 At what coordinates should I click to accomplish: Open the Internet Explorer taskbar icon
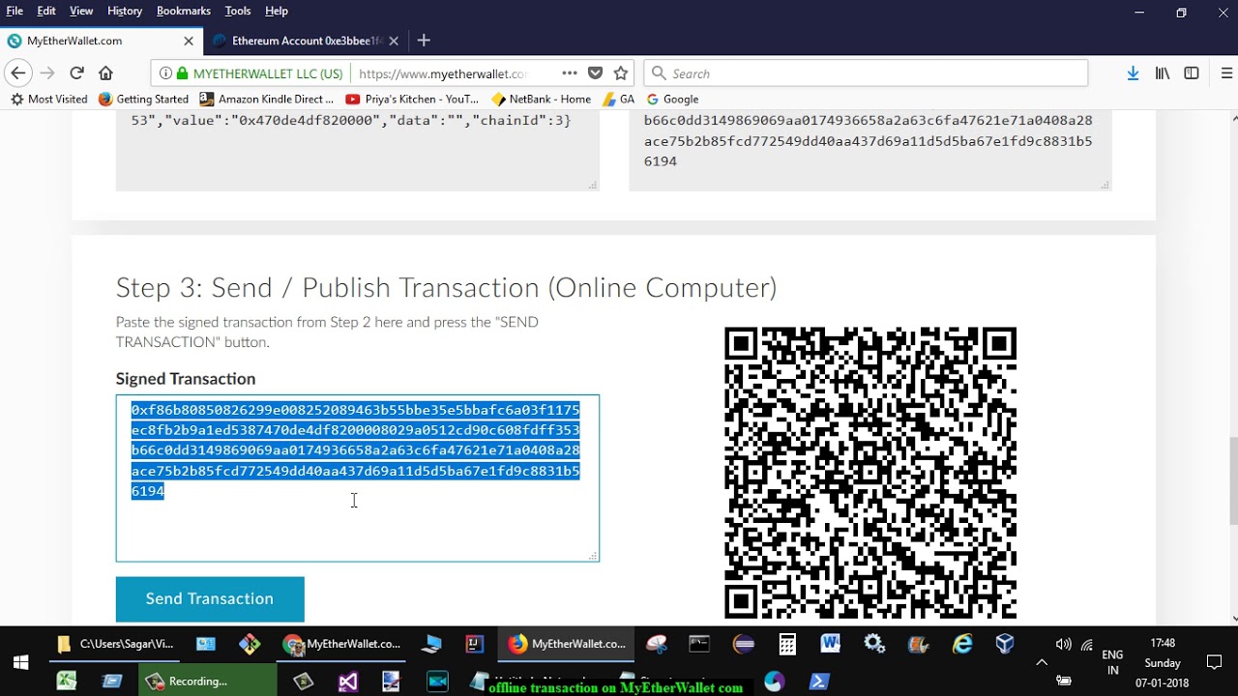(x=961, y=644)
